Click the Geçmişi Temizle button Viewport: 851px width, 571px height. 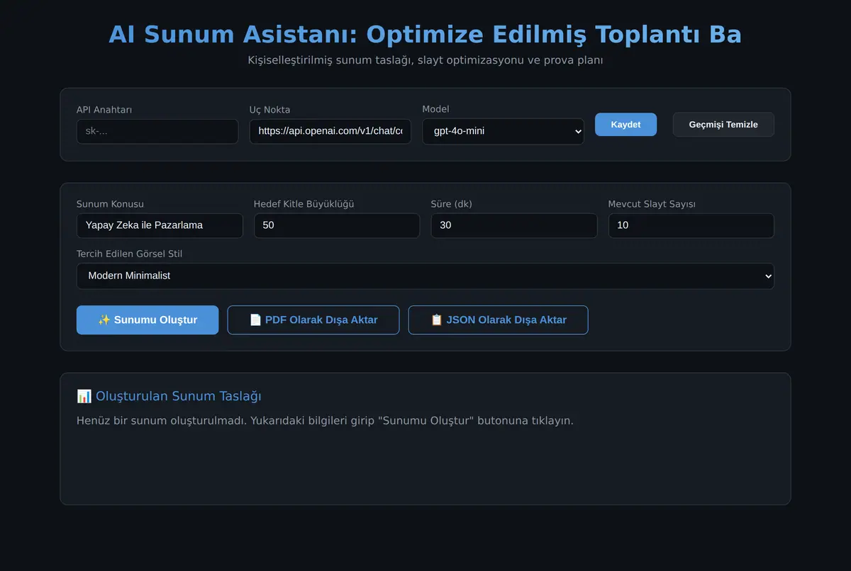click(723, 124)
